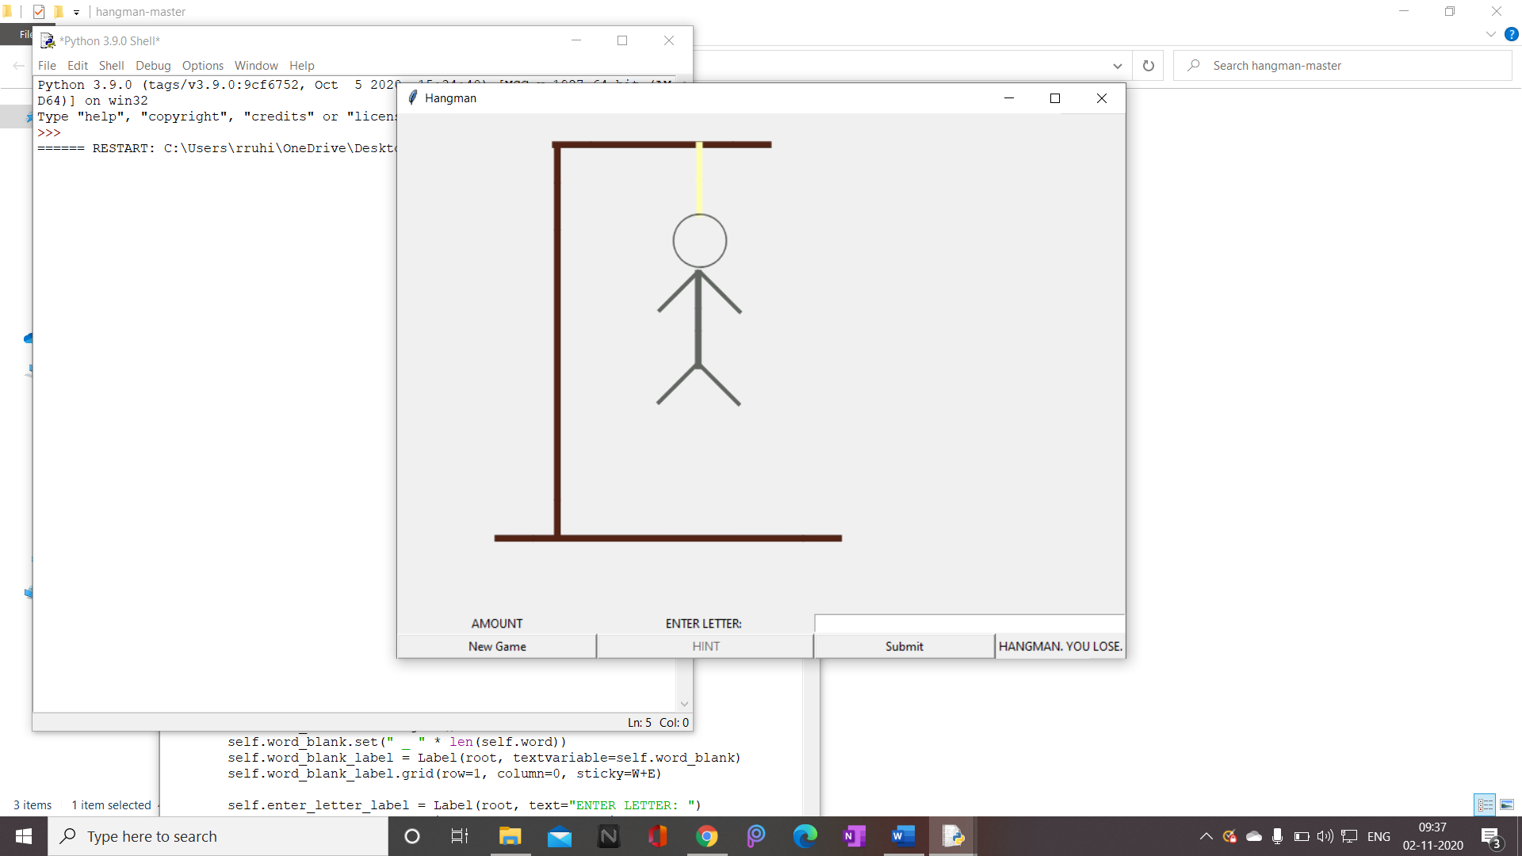Switch Explorer to details view
1522x856 pixels.
click(1485, 804)
